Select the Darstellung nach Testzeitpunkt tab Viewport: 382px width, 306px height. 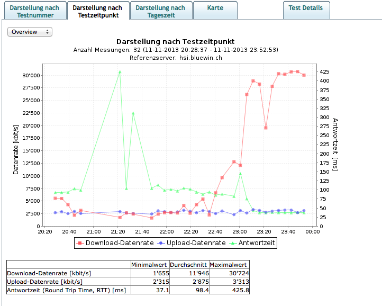point(97,11)
